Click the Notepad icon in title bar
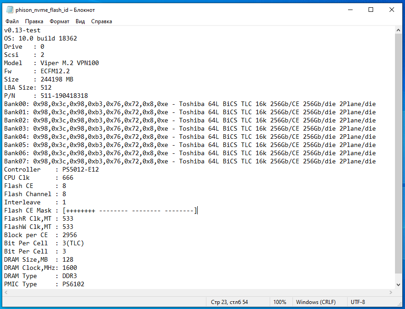 tap(10, 10)
